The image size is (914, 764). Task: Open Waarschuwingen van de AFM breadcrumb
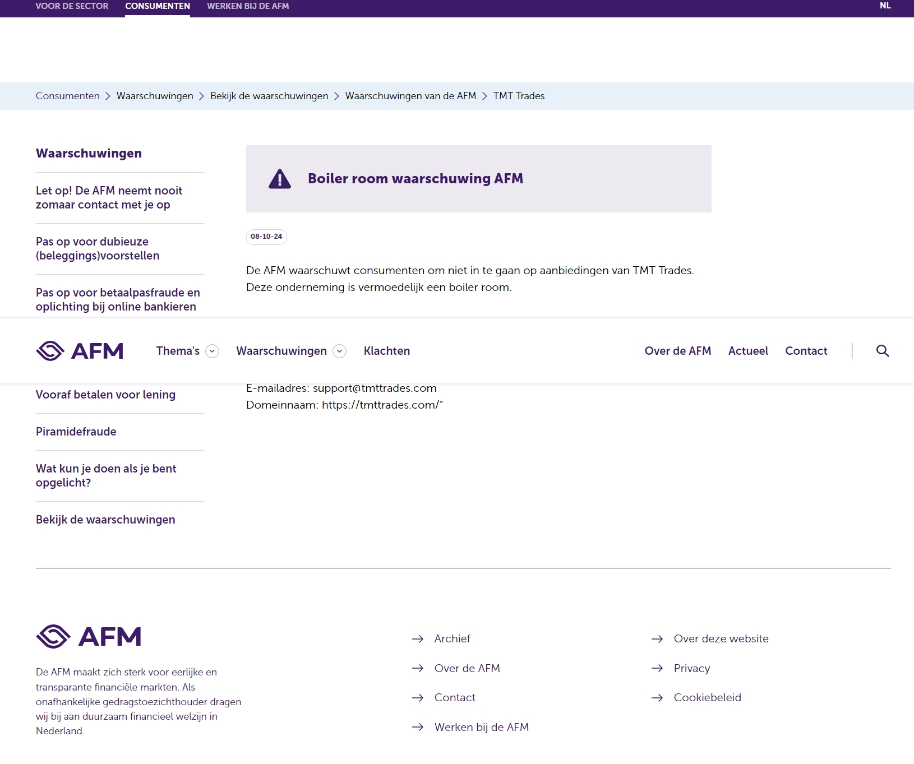[410, 96]
